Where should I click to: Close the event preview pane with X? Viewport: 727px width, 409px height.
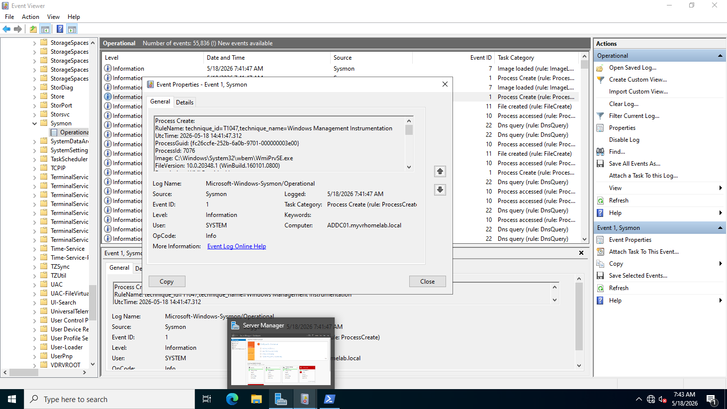pyautogui.click(x=581, y=253)
